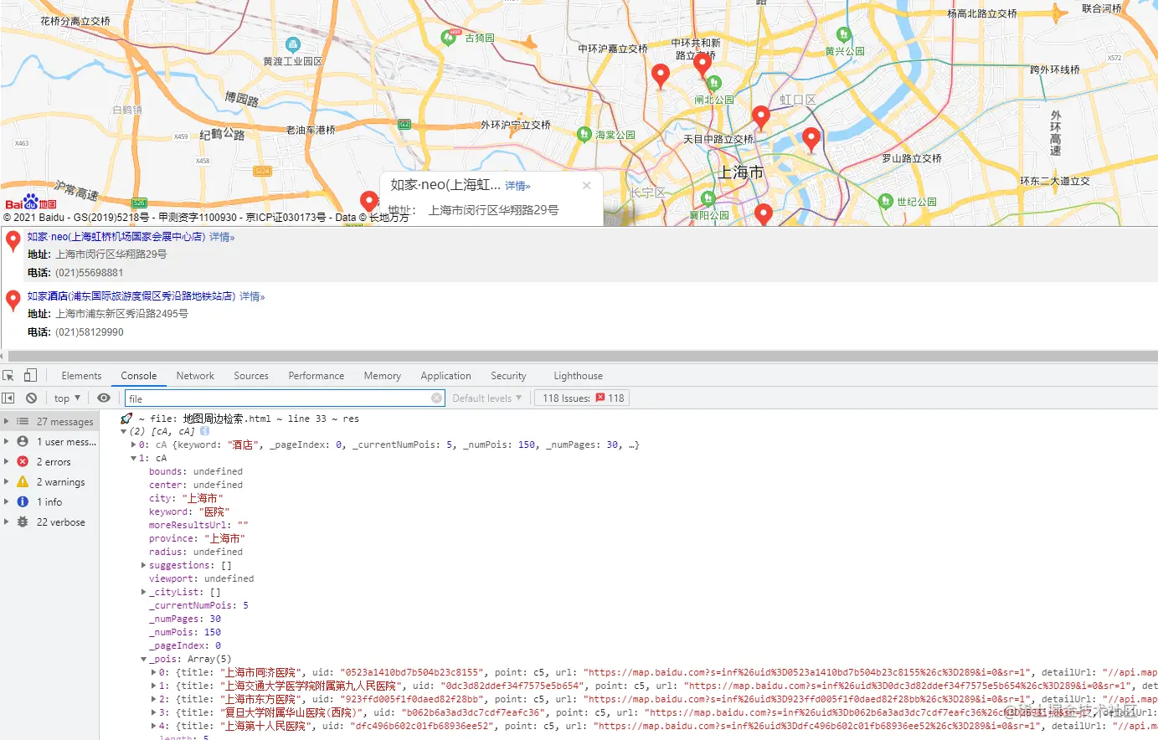Click the red issues count badge icon

click(600, 398)
